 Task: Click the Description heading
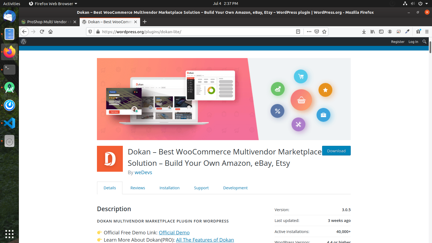pos(114,209)
